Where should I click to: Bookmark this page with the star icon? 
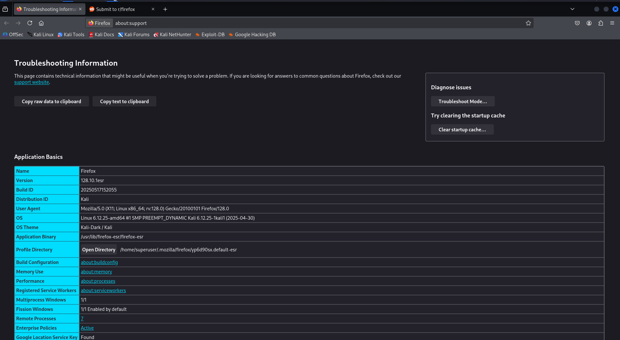[x=528, y=23]
